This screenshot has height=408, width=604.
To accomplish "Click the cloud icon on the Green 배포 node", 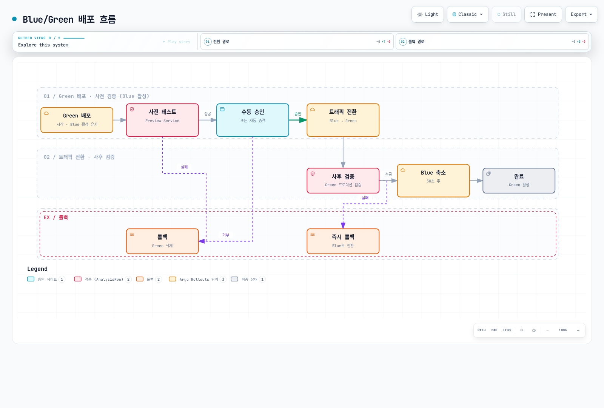I will pos(46,113).
